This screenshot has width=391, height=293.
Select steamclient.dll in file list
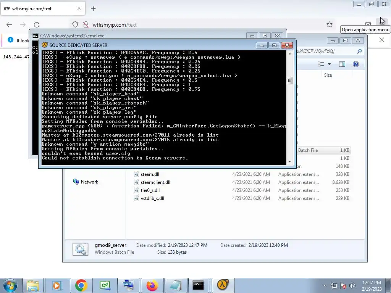[155, 182]
